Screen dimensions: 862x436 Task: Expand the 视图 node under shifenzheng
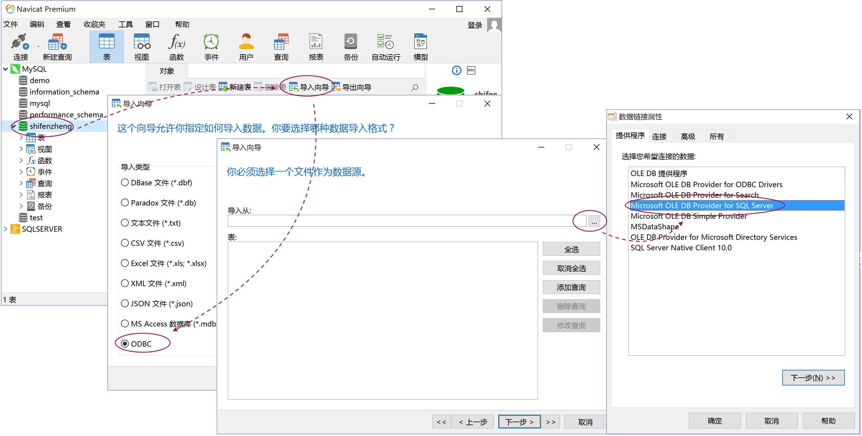pos(21,149)
